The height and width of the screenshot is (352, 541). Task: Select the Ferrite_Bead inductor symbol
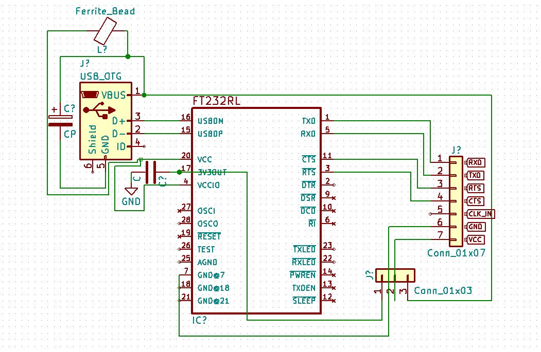click(105, 31)
